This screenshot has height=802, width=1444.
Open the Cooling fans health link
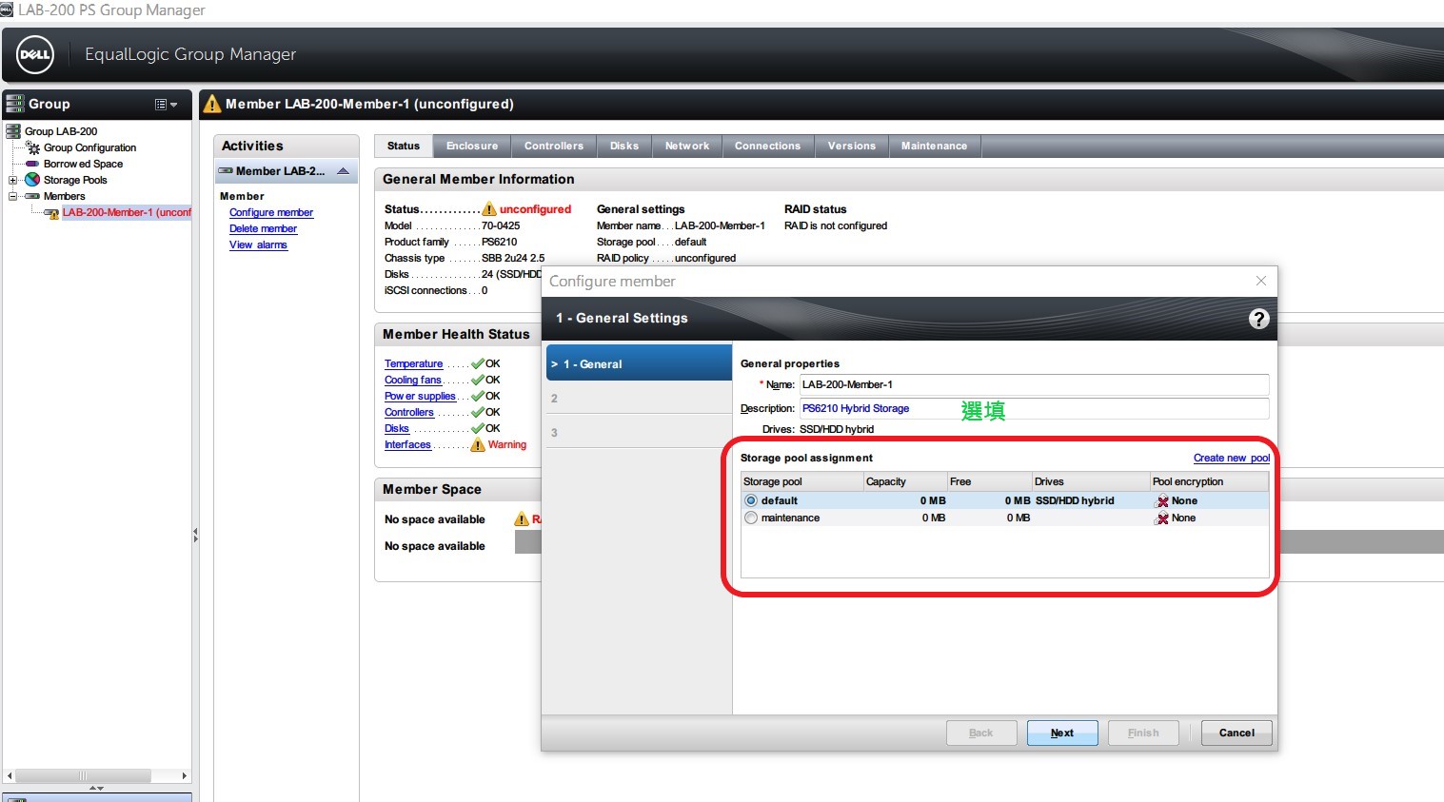click(413, 380)
